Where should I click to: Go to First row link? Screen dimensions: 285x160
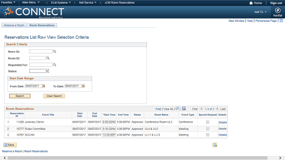[195, 109]
